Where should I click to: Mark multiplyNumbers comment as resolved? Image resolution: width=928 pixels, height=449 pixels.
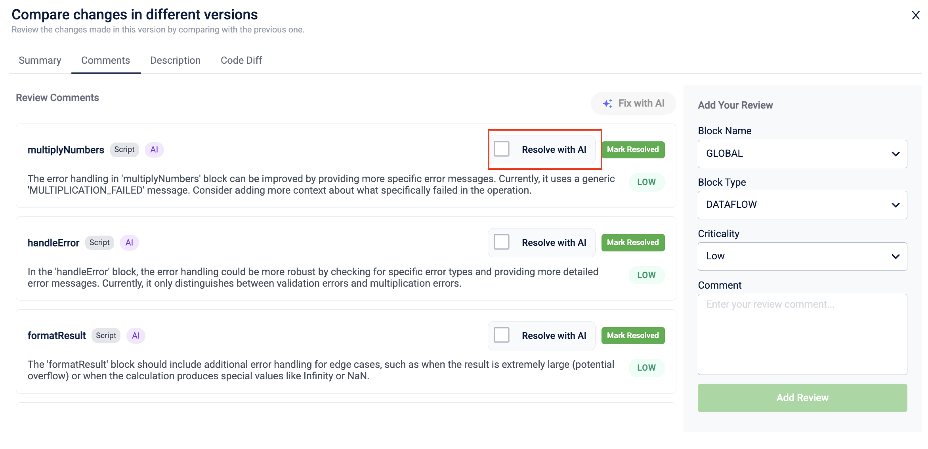pyautogui.click(x=633, y=150)
